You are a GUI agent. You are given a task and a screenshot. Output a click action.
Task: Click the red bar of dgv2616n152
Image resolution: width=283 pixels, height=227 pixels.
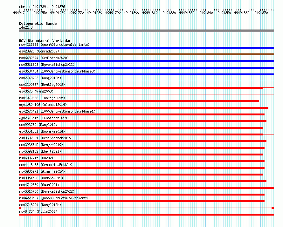pos(142,121)
